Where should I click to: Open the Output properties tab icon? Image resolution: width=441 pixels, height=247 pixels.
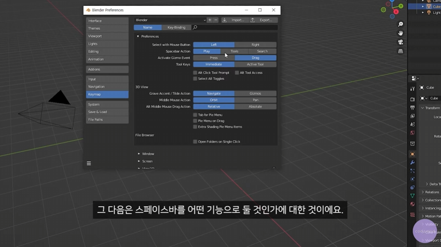pyautogui.click(x=412, y=108)
